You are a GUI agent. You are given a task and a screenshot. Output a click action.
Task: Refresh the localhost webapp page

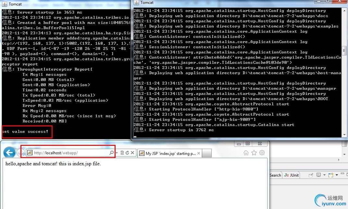[x=127, y=153]
